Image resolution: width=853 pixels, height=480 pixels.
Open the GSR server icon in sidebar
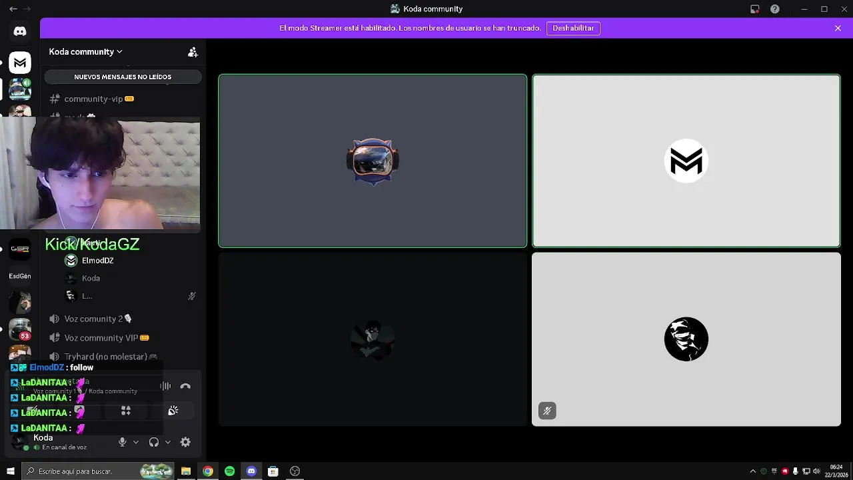click(20, 249)
